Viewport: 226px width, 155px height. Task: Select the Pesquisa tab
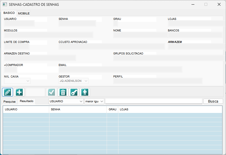click(10, 101)
